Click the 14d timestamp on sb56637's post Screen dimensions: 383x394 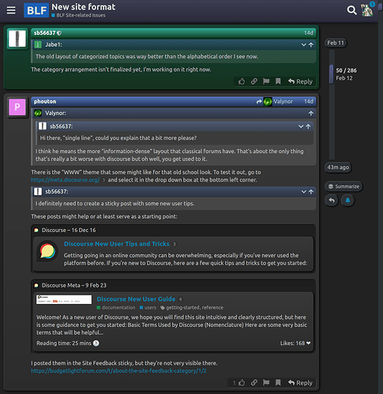coord(309,33)
